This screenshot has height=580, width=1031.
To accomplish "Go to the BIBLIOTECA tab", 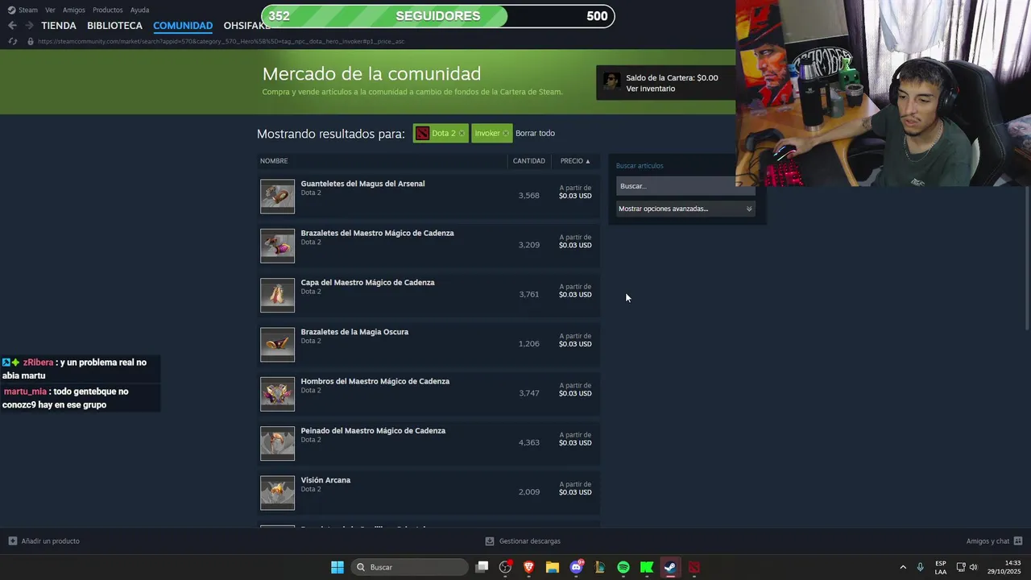I will point(114,26).
